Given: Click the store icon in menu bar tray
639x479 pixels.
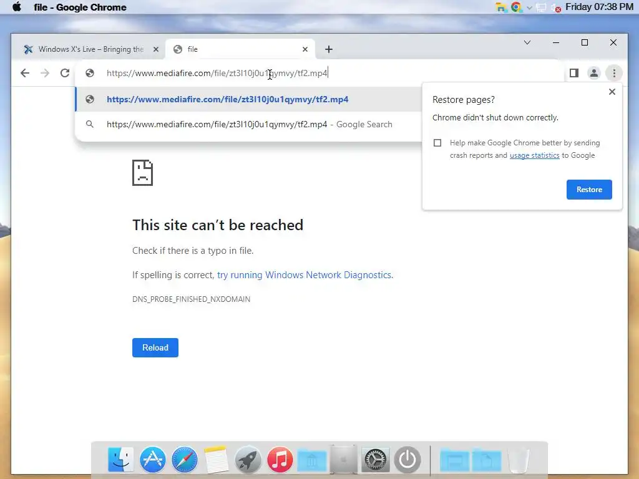Looking at the screenshot, I should (501, 7).
